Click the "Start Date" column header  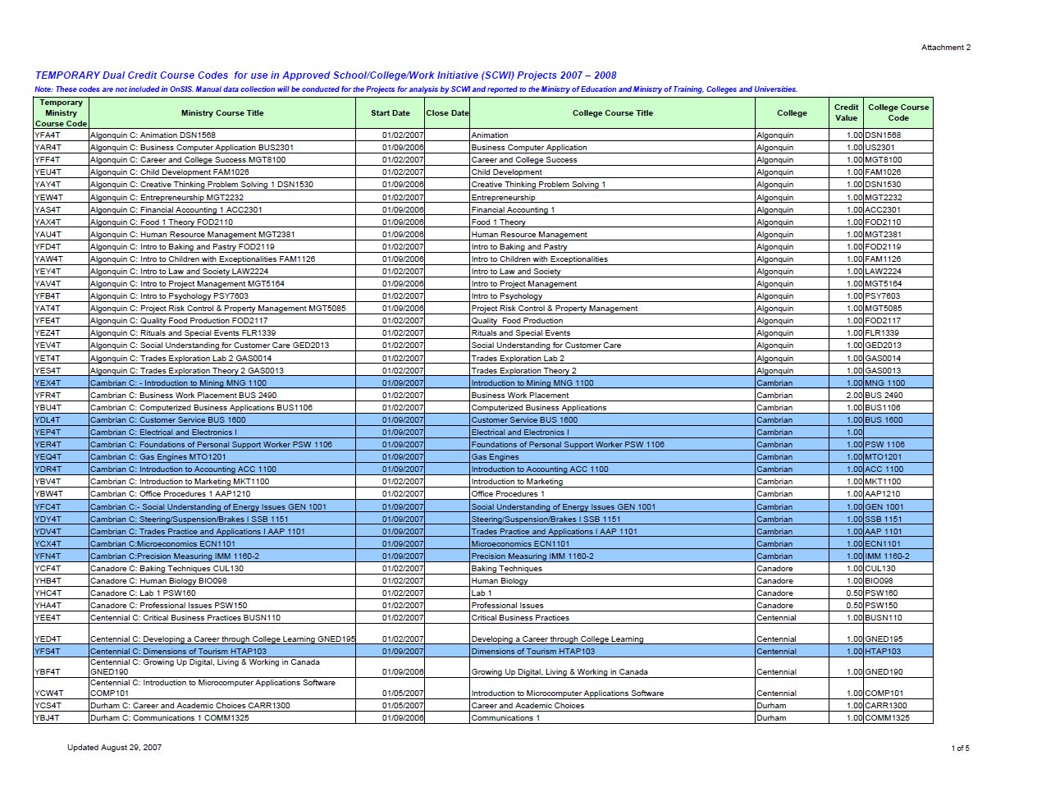(x=390, y=113)
